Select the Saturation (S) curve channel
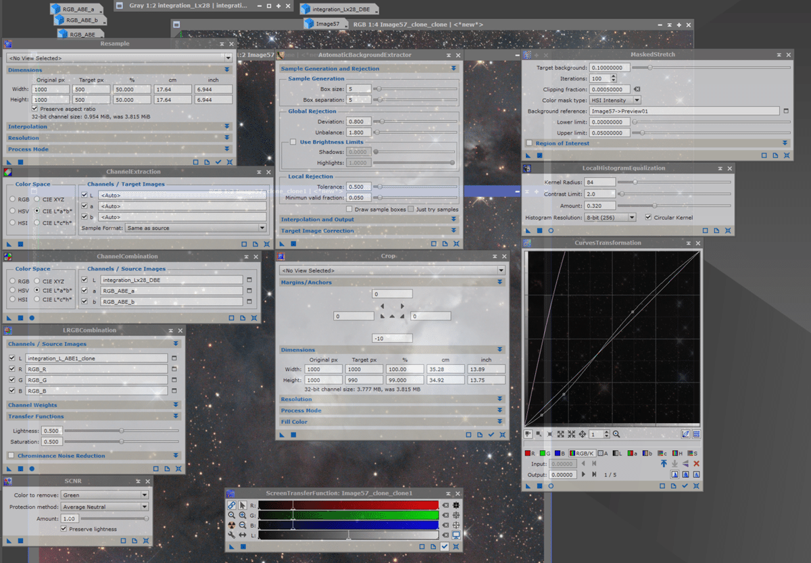This screenshot has width=811, height=563. click(x=693, y=453)
